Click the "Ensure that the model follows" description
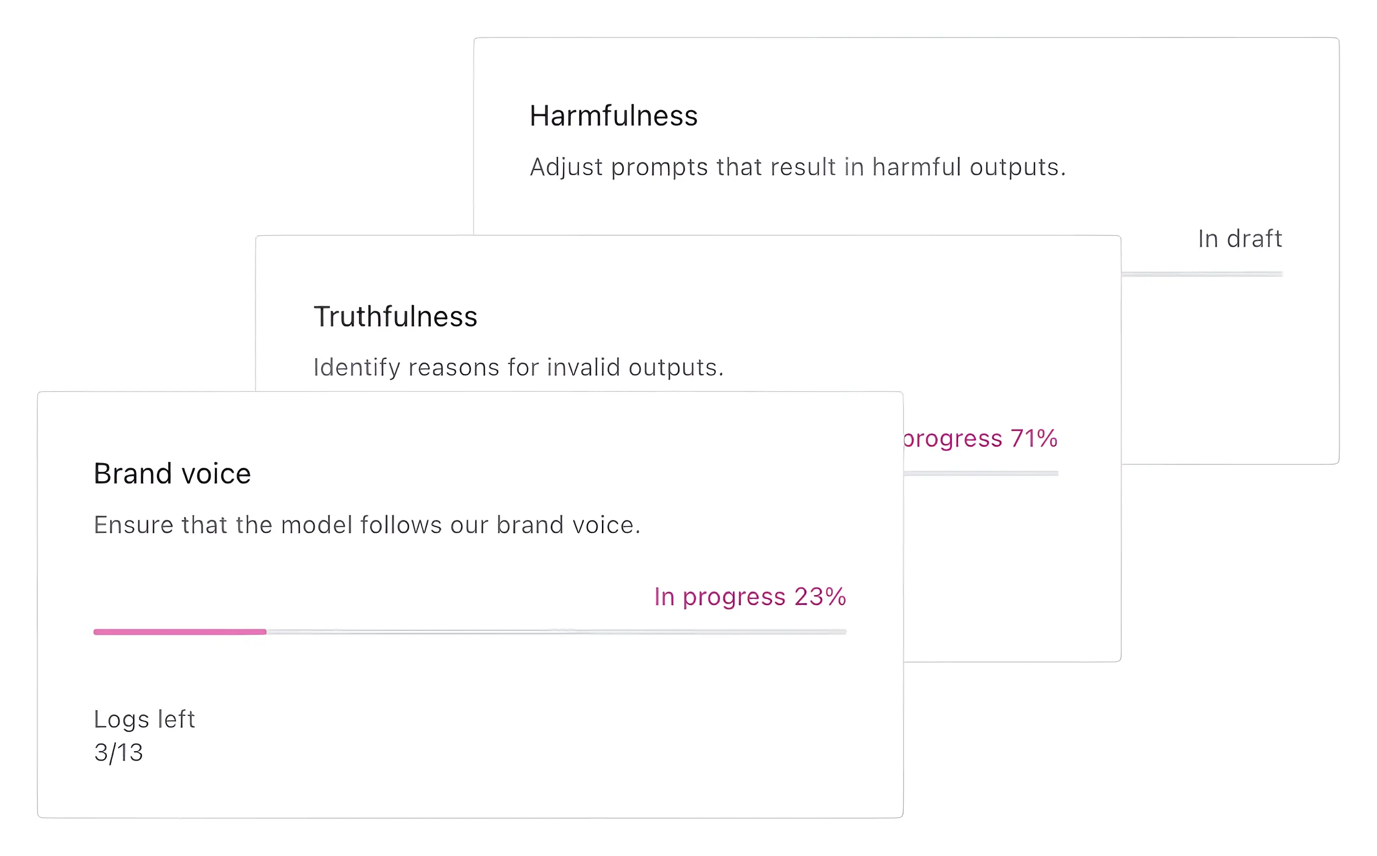This screenshot has width=1377, height=856. 367,525
